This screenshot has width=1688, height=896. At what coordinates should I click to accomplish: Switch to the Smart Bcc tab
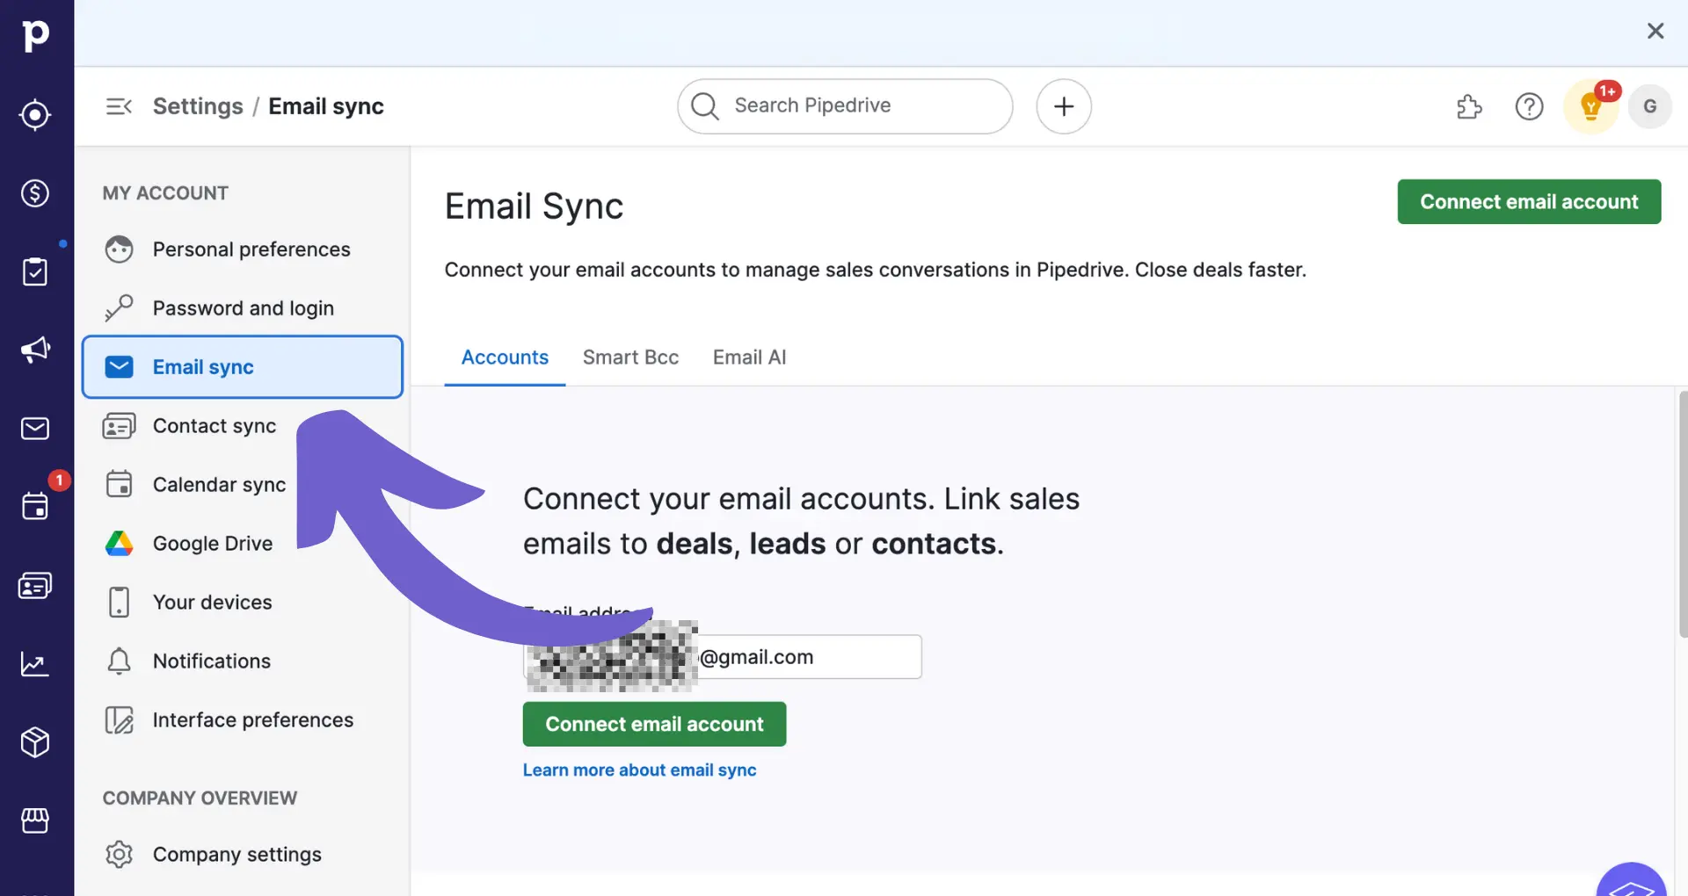(630, 358)
